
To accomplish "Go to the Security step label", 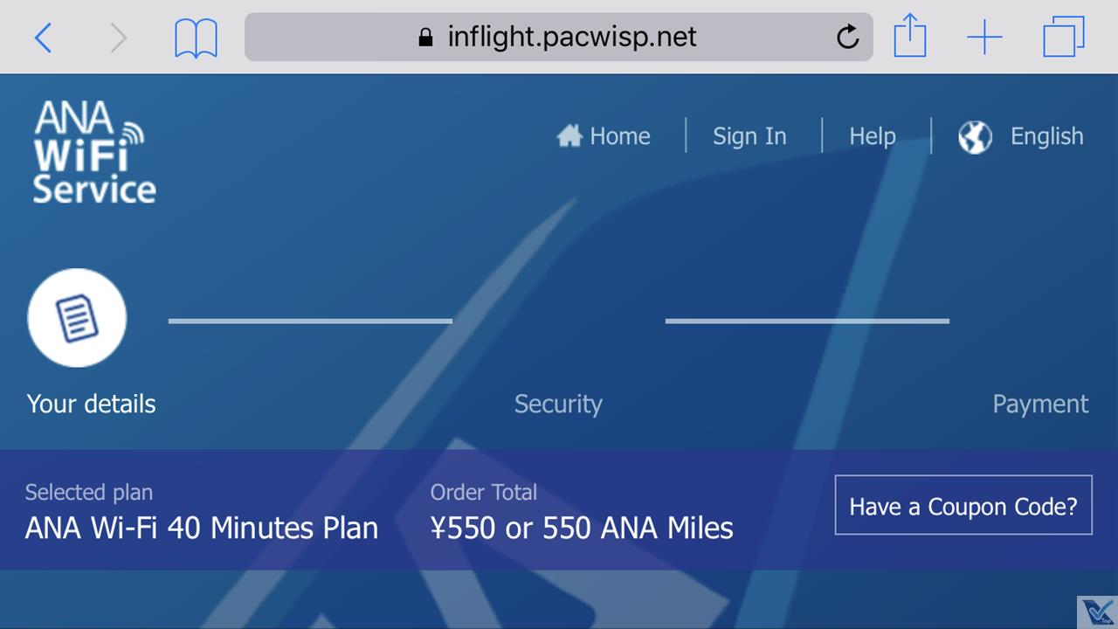I will click(x=558, y=404).
